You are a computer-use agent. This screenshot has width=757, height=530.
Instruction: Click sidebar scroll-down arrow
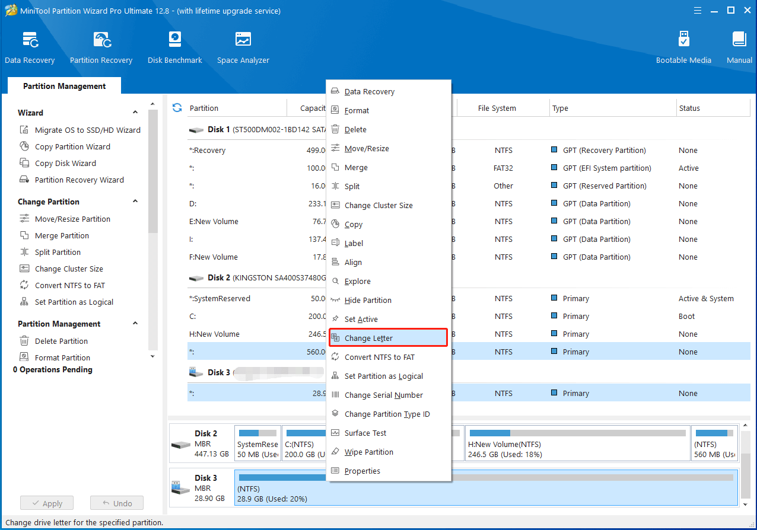pyautogui.click(x=152, y=356)
